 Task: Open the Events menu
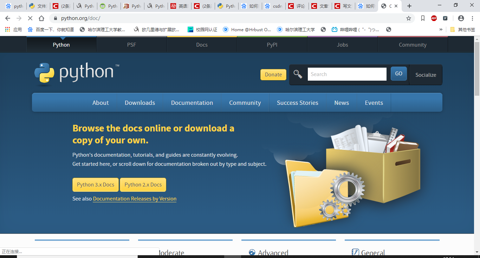[374, 103]
